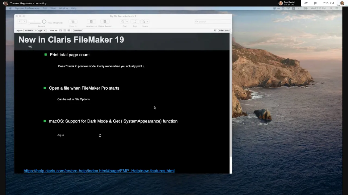Click 'Open a file when FileMaker Pro starts'
The image size is (348, 195).
tap(84, 88)
